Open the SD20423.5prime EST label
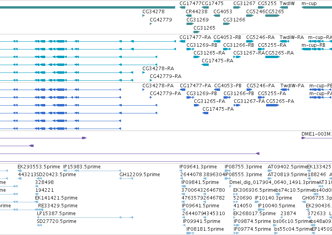 pyautogui.click(x=56, y=175)
